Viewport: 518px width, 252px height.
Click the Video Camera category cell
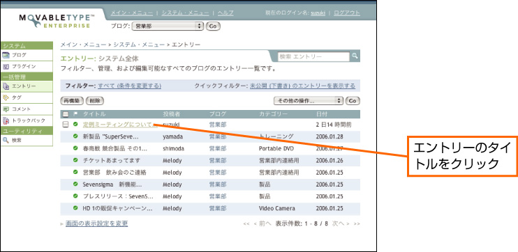(x=277, y=209)
